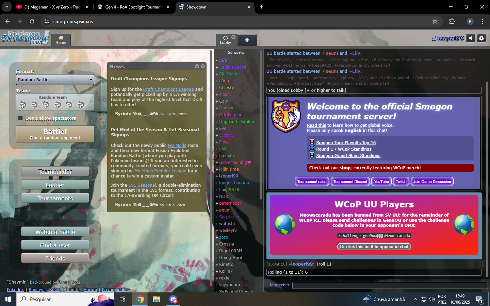Screen dimensions: 490x306
Task: Open the Privacy policy link
Action: pyautogui.click(x=116, y=289)
